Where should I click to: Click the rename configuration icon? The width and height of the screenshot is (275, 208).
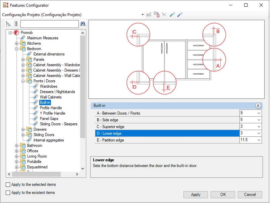coord(149,15)
